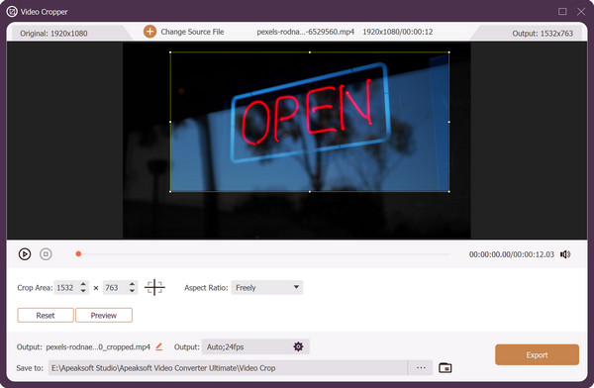The image size is (594, 388).
Task: Export the cropped video
Action: [x=537, y=355]
